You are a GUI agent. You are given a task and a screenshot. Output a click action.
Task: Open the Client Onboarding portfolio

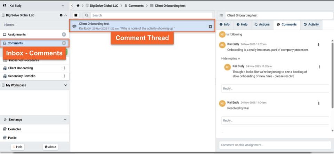(x=21, y=68)
